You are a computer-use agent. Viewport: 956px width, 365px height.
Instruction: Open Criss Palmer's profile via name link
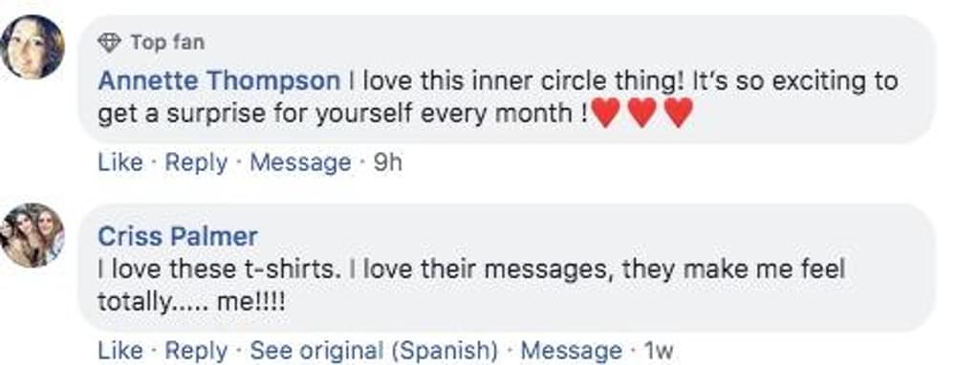tap(178, 236)
